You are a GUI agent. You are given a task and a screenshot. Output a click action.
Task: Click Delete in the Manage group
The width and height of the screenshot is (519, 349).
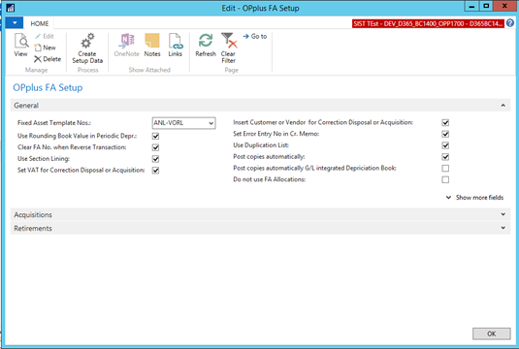click(48, 59)
